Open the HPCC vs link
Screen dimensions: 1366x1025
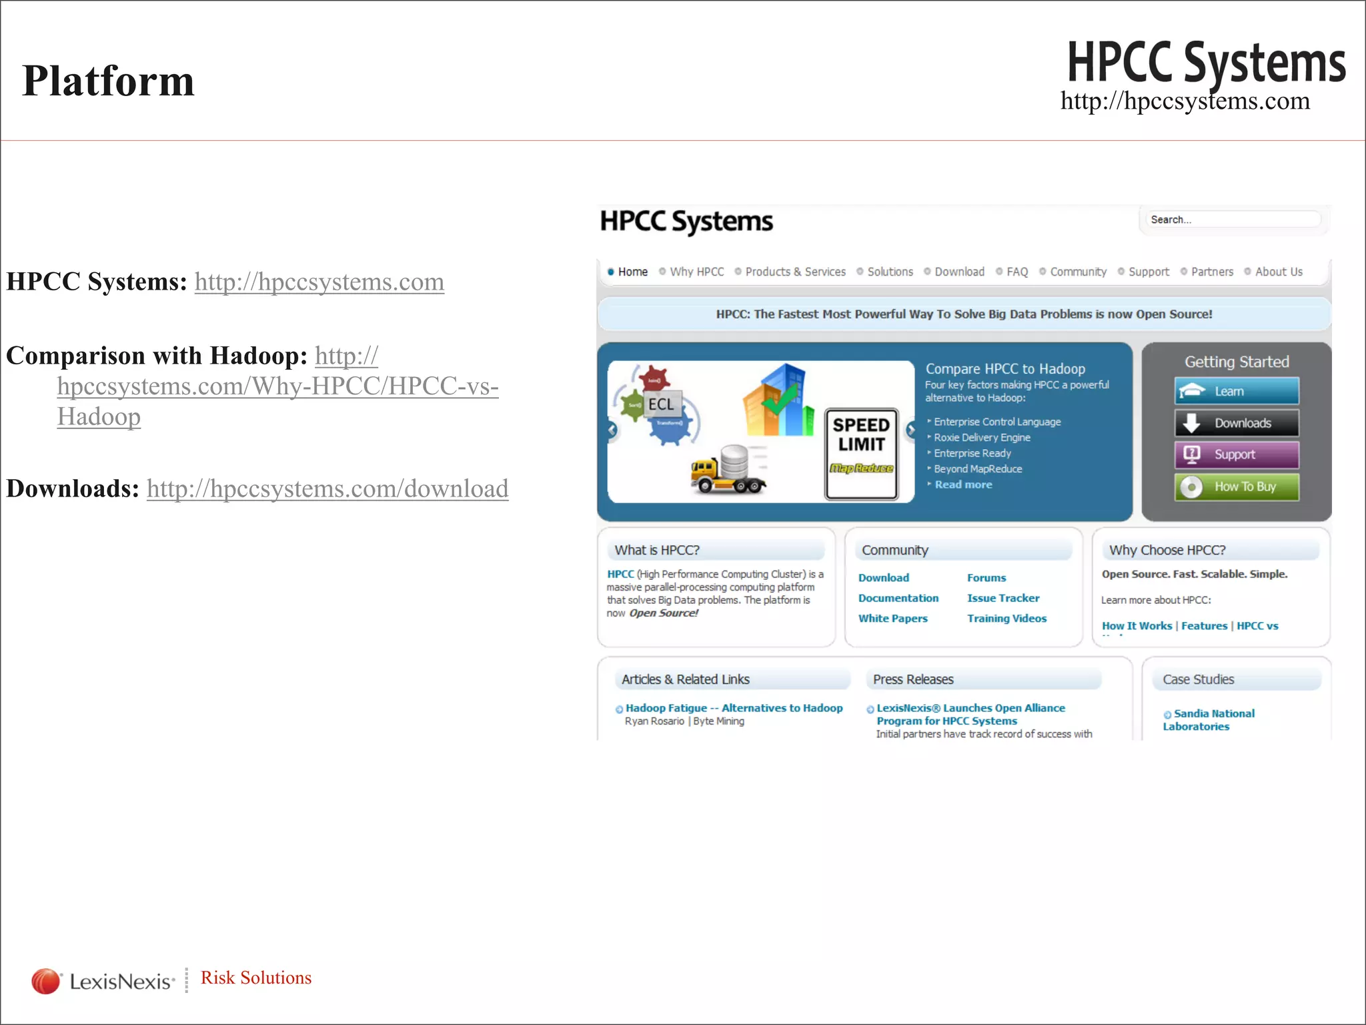pos(1257,626)
